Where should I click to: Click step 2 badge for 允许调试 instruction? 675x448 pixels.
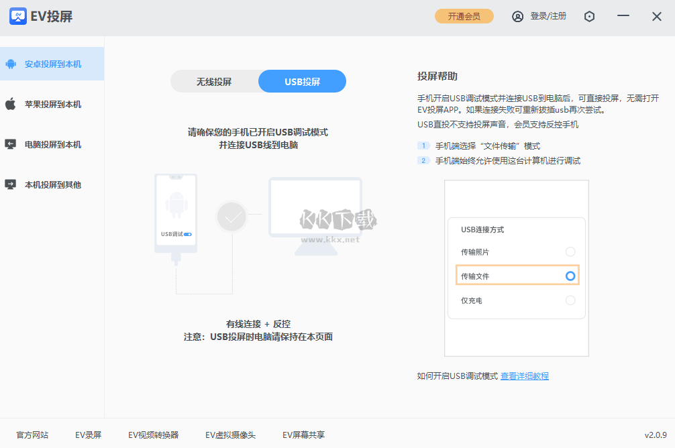click(x=423, y=160)
